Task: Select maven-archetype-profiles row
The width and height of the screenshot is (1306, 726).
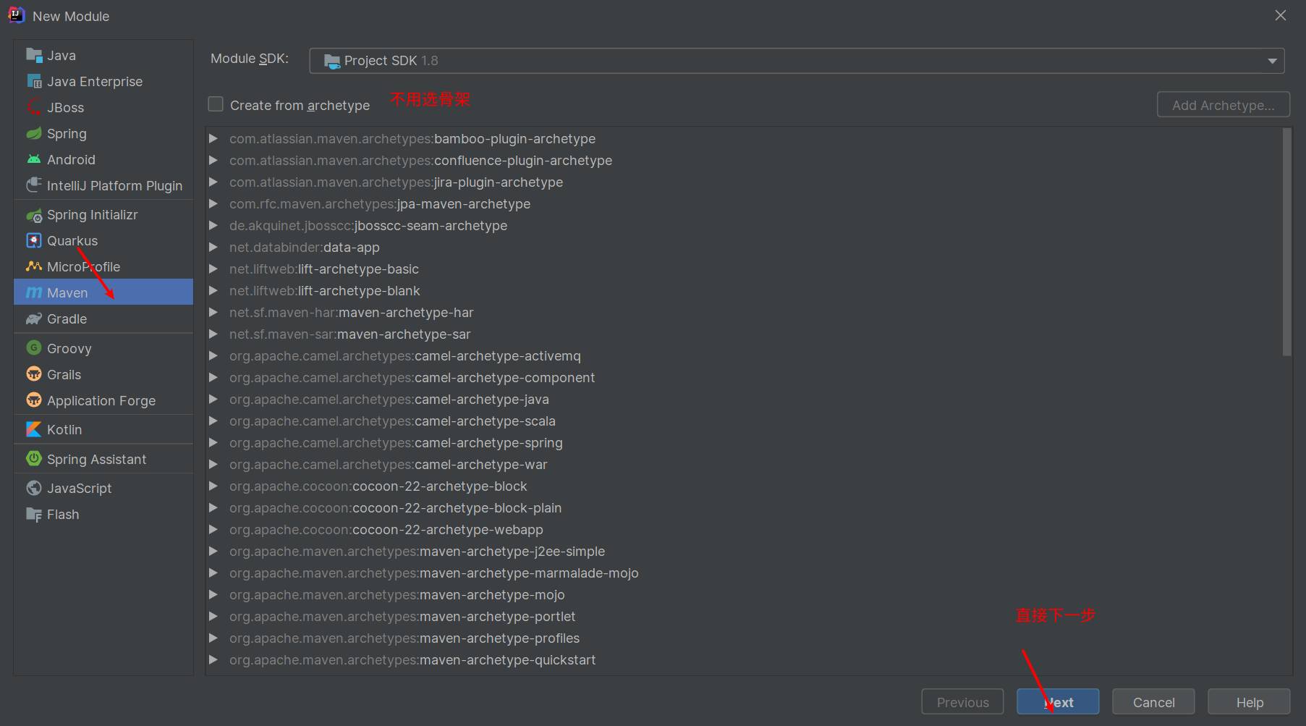Action: click(x=744, y=638)
